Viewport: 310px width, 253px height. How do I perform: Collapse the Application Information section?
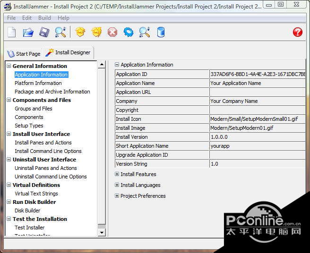tap(117, 65)
